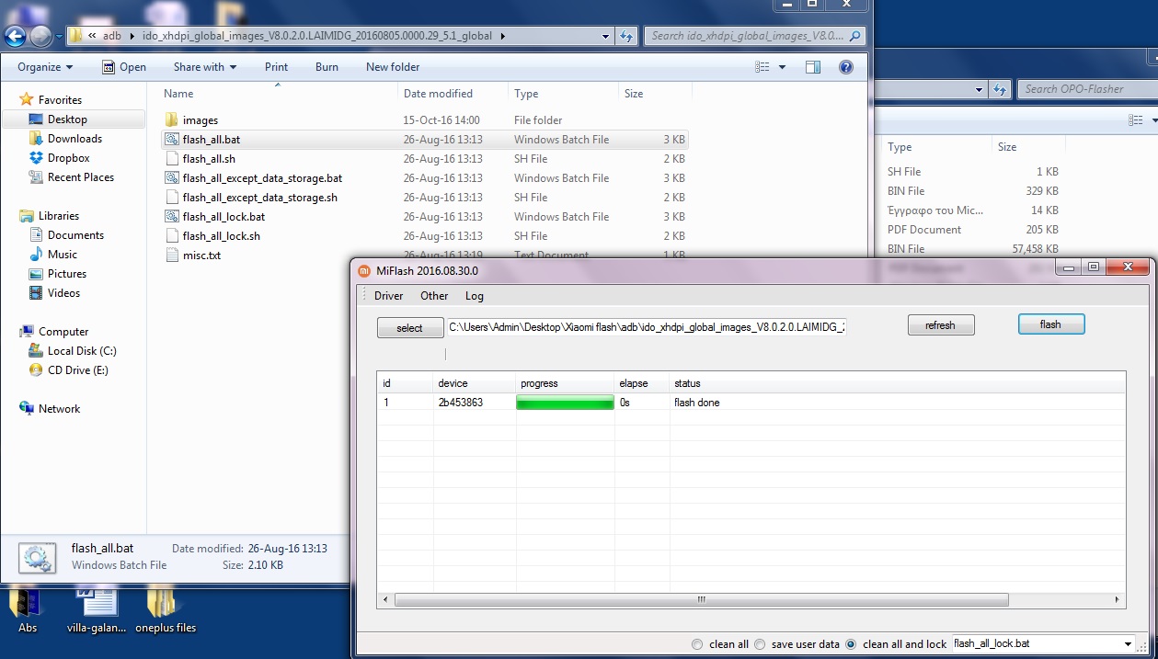Viewport: 1158px width, 659px height.
Task: Open the Log menu in MiFlash
Action: [x=474, y=296]
